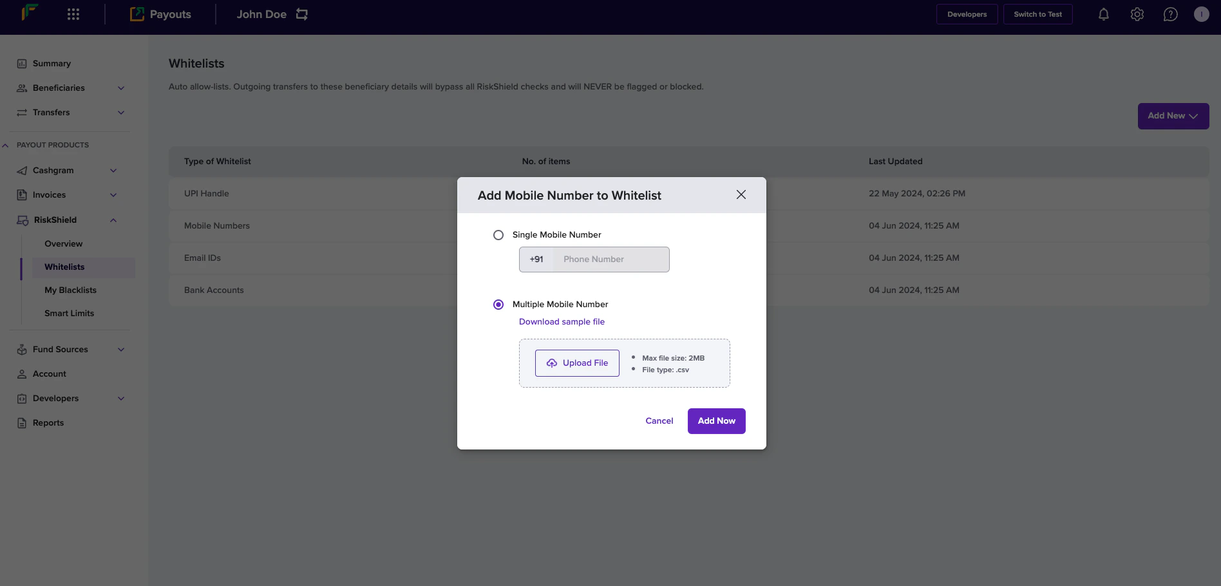This screenshot has height=586, width=1221.
Task: Open the RiskShield Overview page
Action: pos(63,244)
